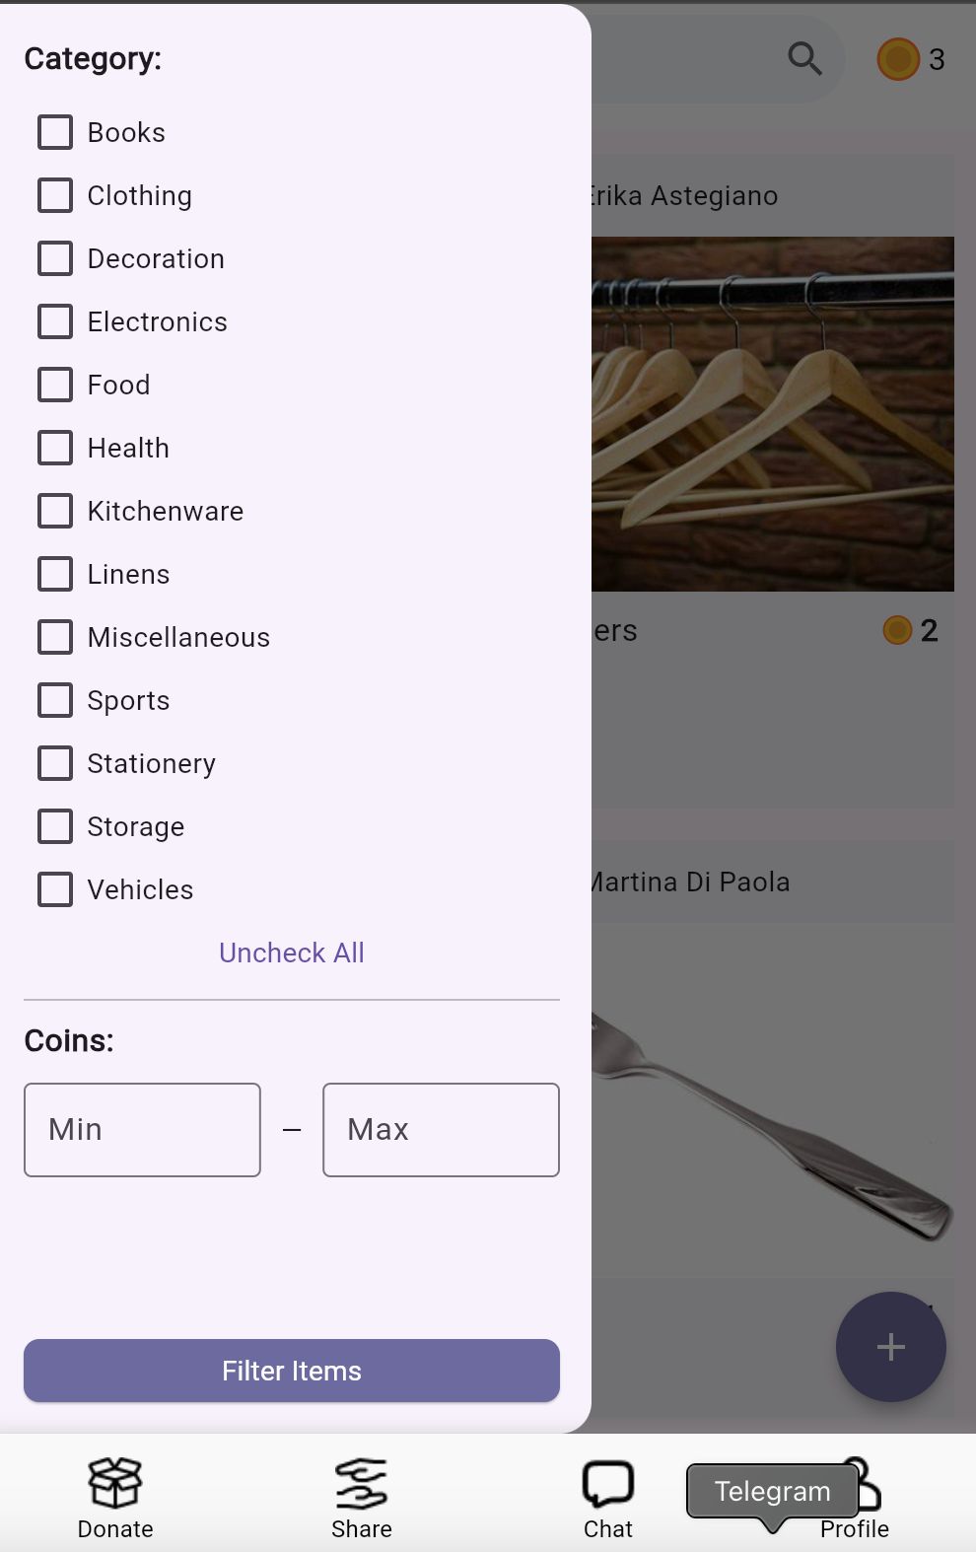Click the Min coins input field
This screenshot has height=1552, width=976.
point(142,1130)
